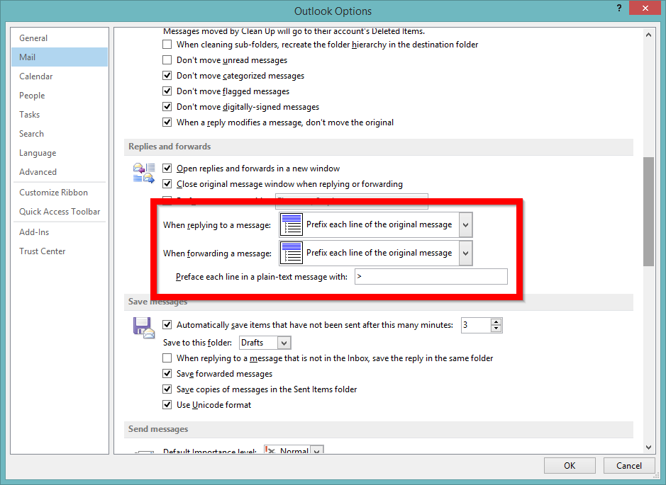Confirm changes with the OK button
Image resolution: width=666 pixels, height=485 pixels.
point(570,465)
